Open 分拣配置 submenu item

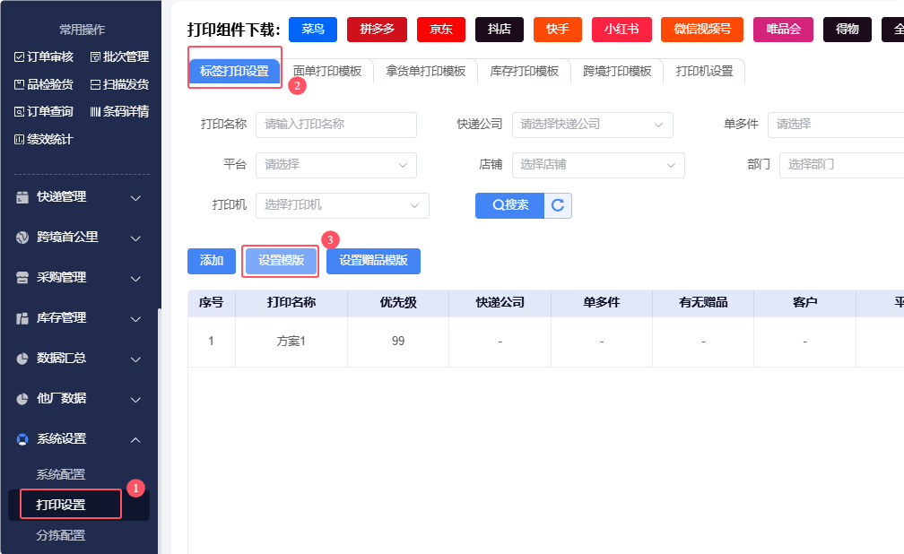[x=61, y=535]
